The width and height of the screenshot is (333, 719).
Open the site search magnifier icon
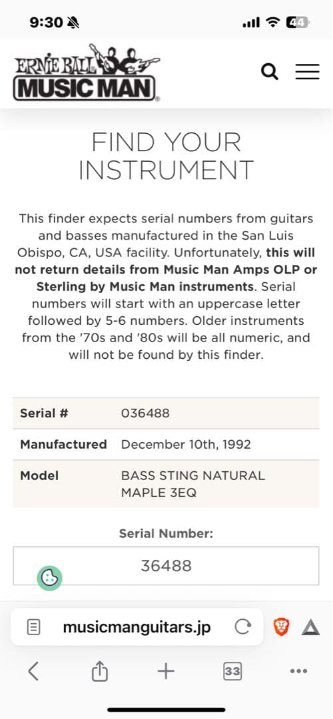click(269, 71)
